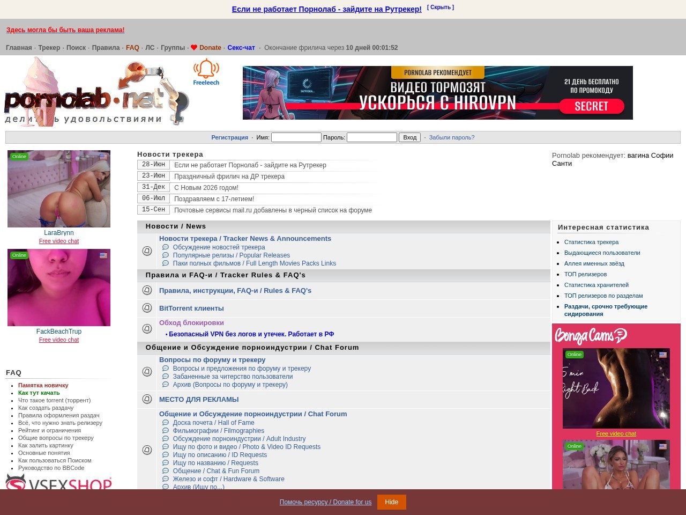Open Что такое torrent FAQ entry
This screenshot has height=515, width=686.
coord(55,400)
